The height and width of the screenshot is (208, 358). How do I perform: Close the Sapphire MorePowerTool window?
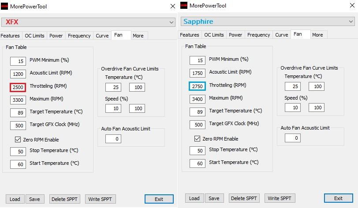point(352,5)
